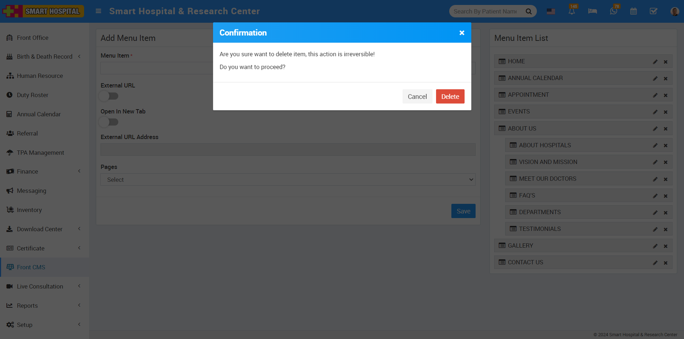Edit the APPOINTMENT menu item
Viewport: 684px width, 339px height.
655,95
